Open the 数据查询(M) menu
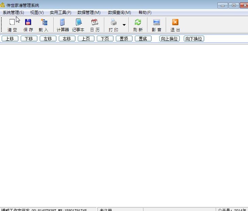The image size is (248, 211). (x=119, y=13)
